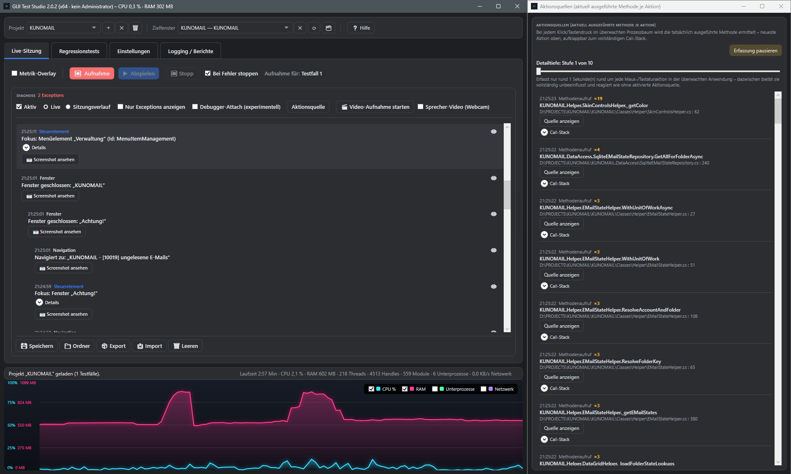Screen dimensions: 791x474
Task: Expand Call-Stack for GetAllForFolderAsync entry
Action: click(544, 183)
